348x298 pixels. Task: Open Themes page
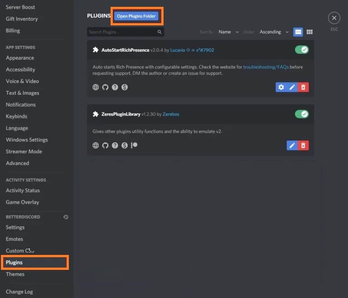point(15,274)
